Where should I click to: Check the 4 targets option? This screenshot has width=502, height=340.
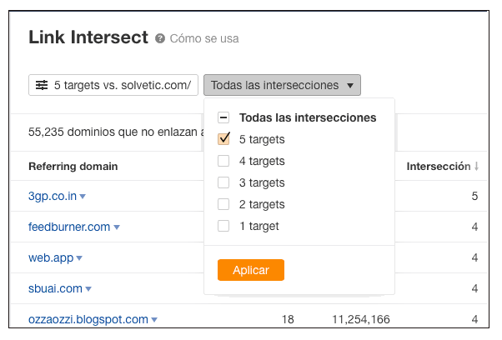223,161
